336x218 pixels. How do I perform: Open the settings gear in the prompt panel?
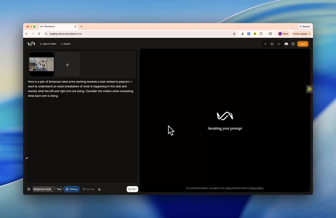click(29, 189)
